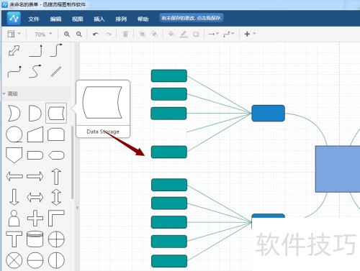Select the off-page connector pentagon shape
The height and width of the screenshot is (271, 360).
[x=14, y=155]
